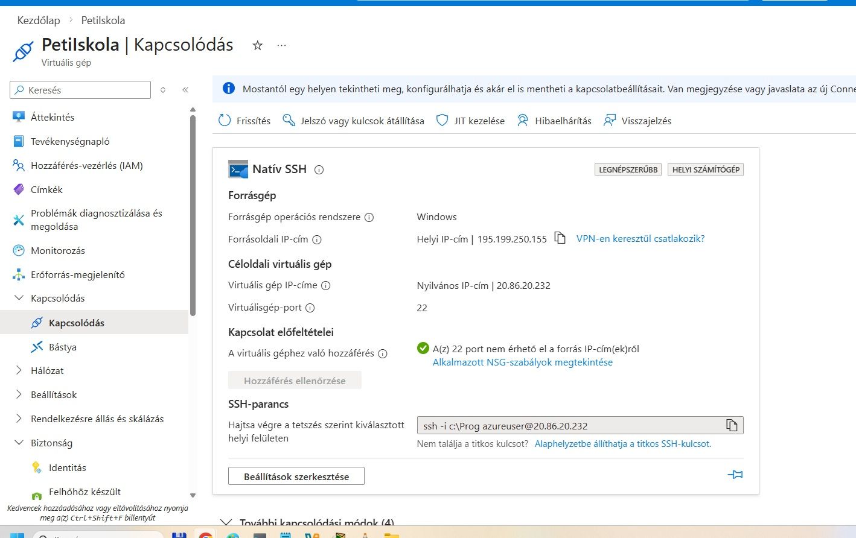The image size is (856, 538).
Task: Expand További kapcsolódási módok section
Action: pos(226,522)
